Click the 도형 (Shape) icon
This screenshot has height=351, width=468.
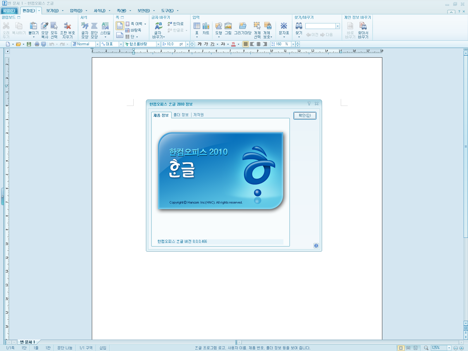(x=219, y=26)
